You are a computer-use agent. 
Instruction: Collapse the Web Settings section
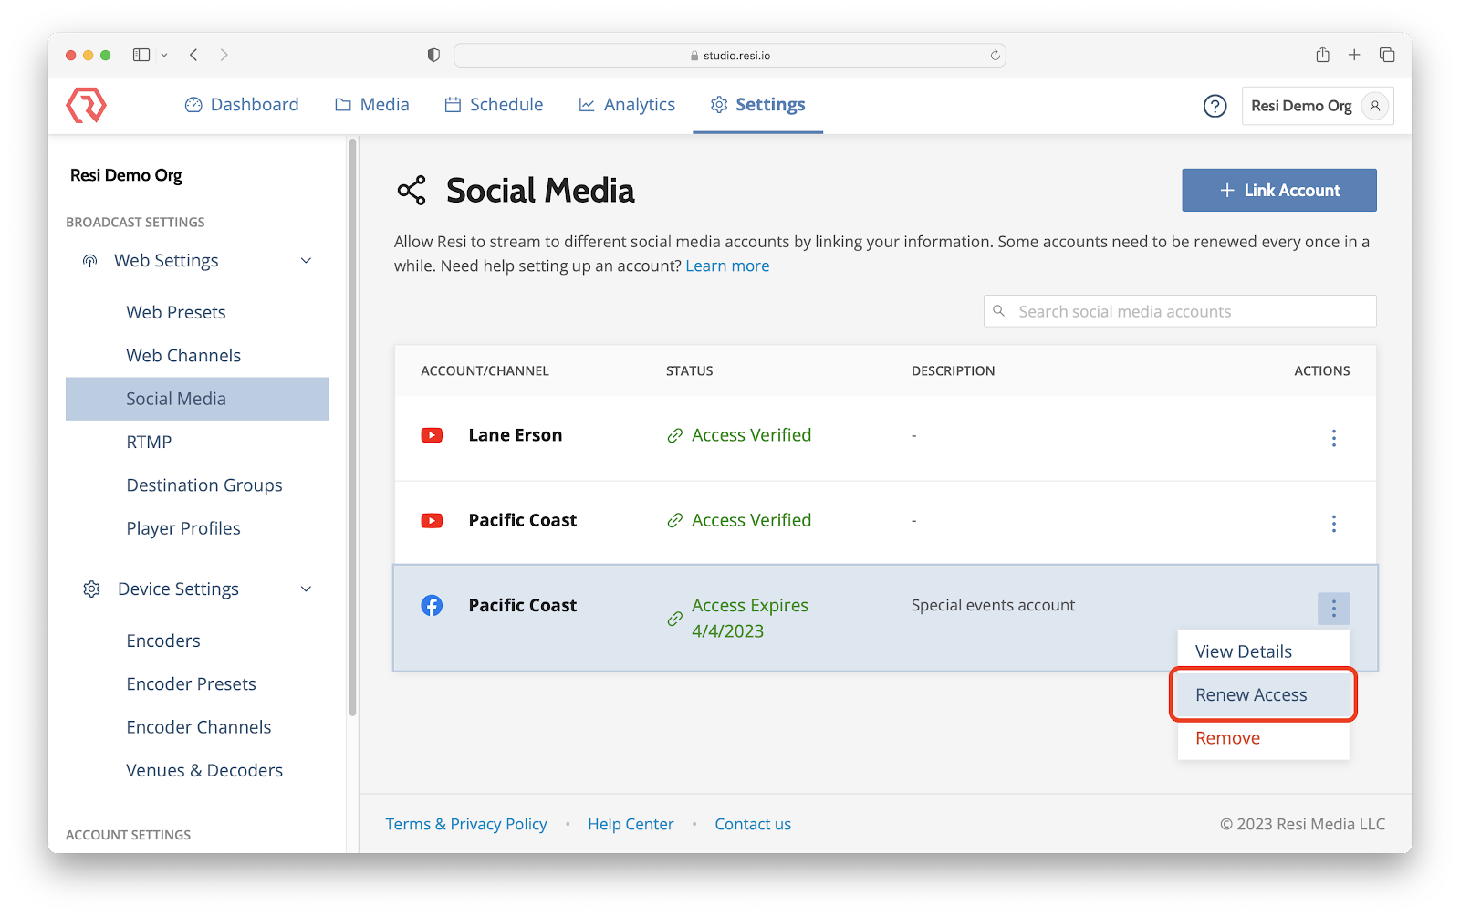(307, 261)
